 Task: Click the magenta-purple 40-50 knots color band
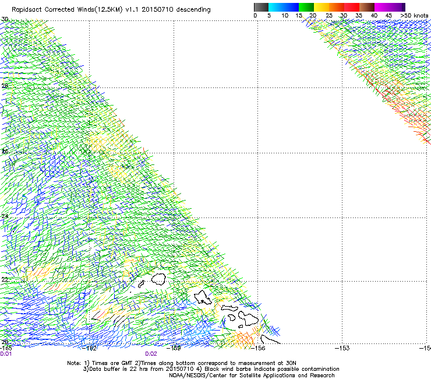(390, 7)
